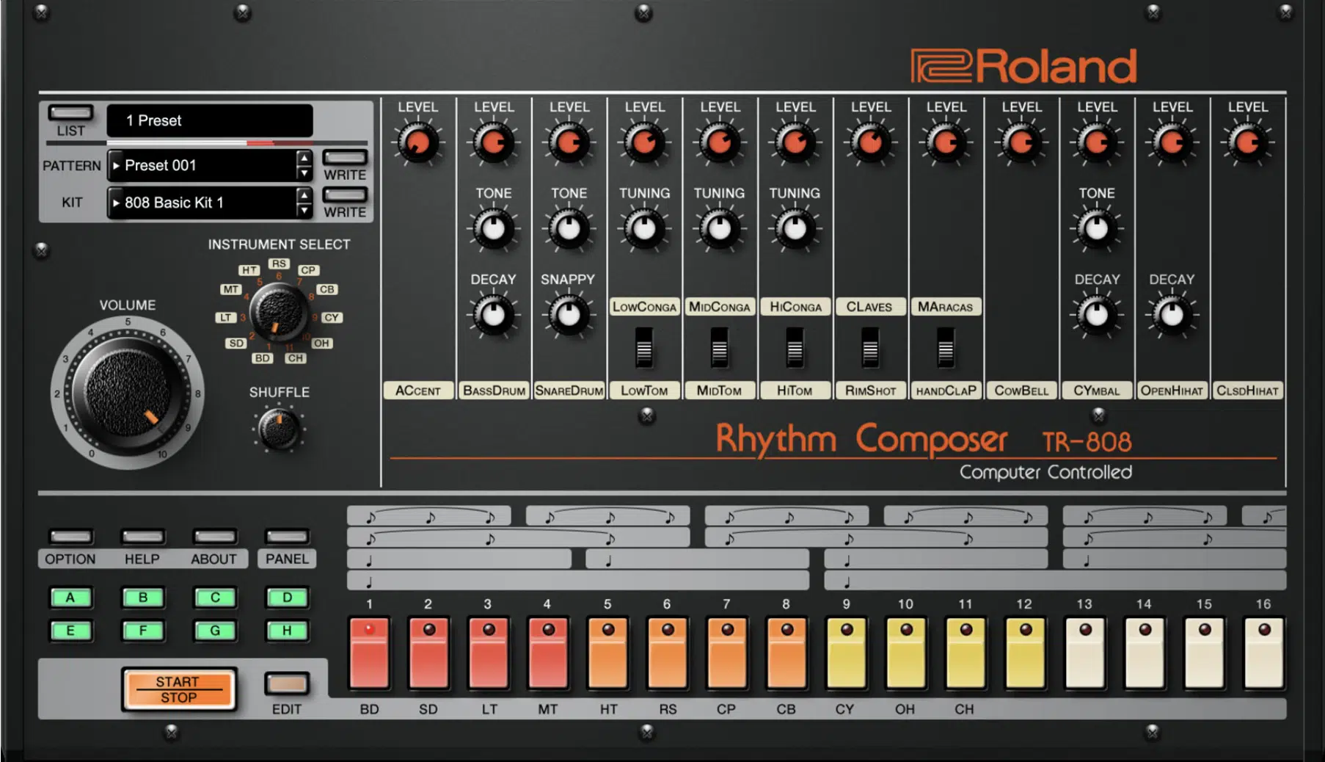The height and width of the screenshot is (762, 1325).
Task: Select pattern variation A
Action: 70,598
